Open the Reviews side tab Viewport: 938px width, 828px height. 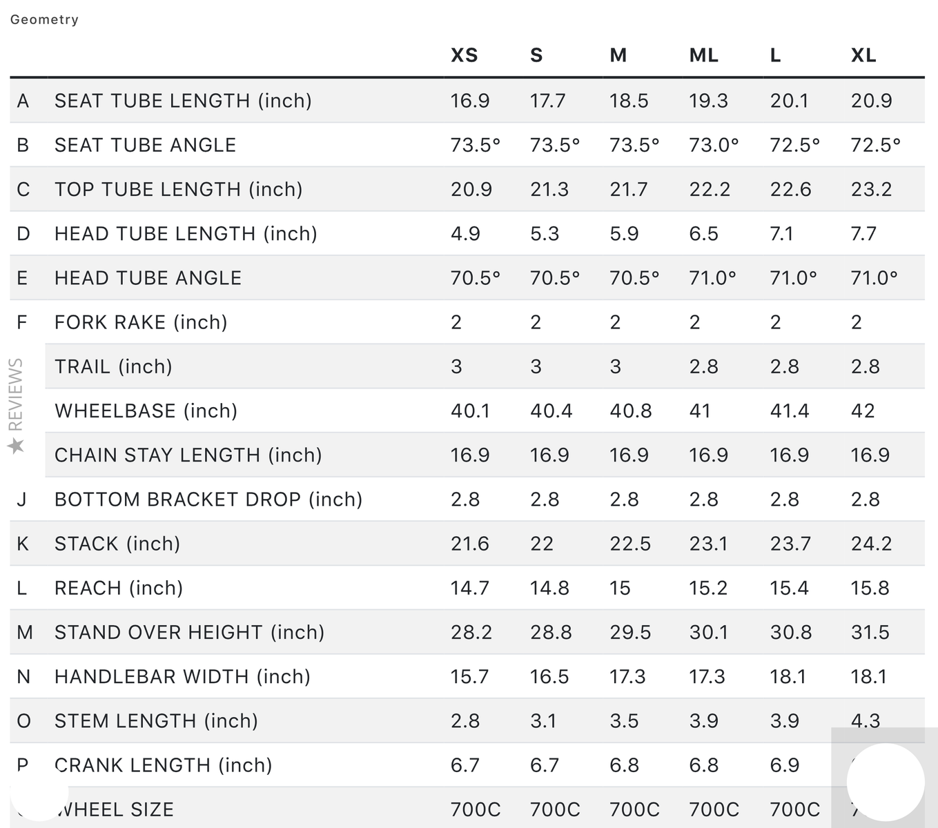click(16, 406)
